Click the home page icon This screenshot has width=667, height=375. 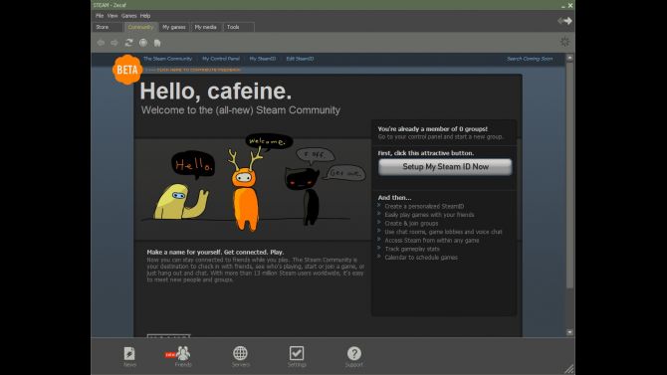click(157, 43)
